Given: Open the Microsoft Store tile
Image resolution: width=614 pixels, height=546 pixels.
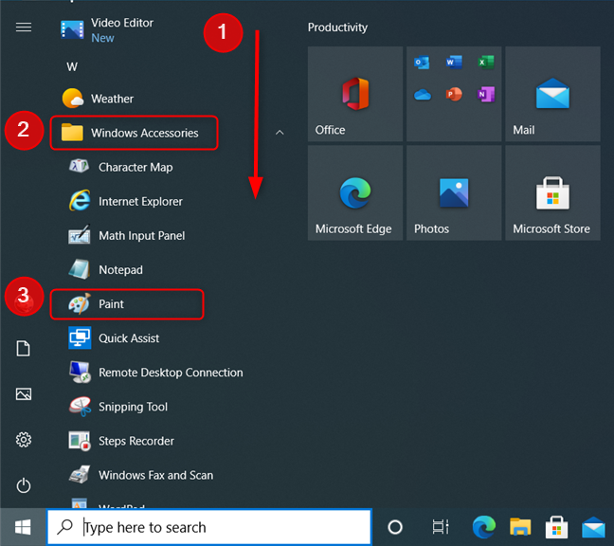Looking at the screenshot, I should click(552, 192).
